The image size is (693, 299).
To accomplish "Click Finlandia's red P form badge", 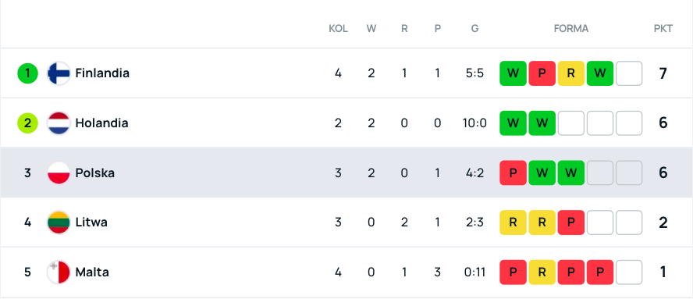I will (542, 73).
